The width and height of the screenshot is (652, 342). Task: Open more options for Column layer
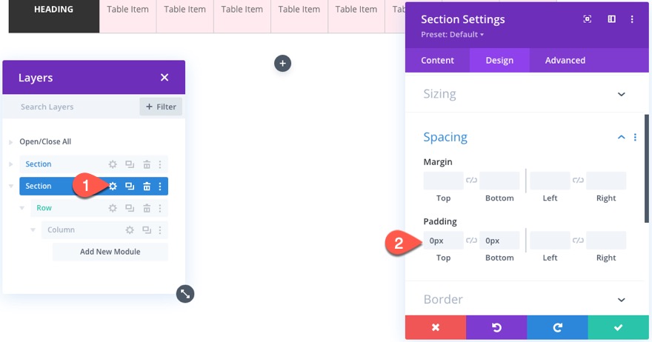(x=160, y=230)
